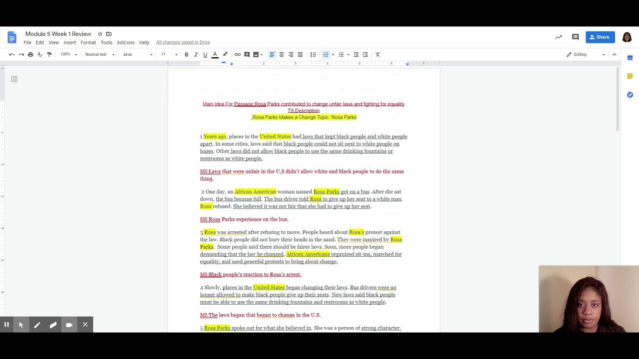Justify text
The width and height of the screenshot is (639, 359).
(300, 54)
